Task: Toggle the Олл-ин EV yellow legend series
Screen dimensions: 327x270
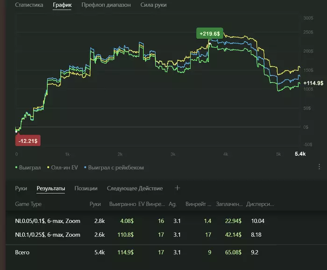Action: point(63,168)
